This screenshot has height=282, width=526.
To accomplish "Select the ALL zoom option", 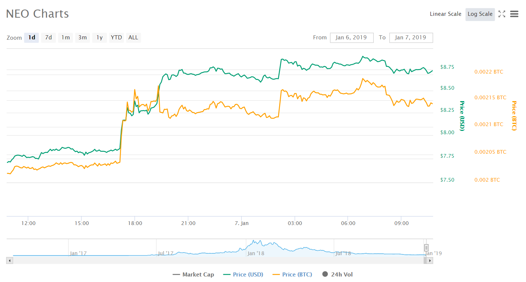I will click(x=133, y=38).
